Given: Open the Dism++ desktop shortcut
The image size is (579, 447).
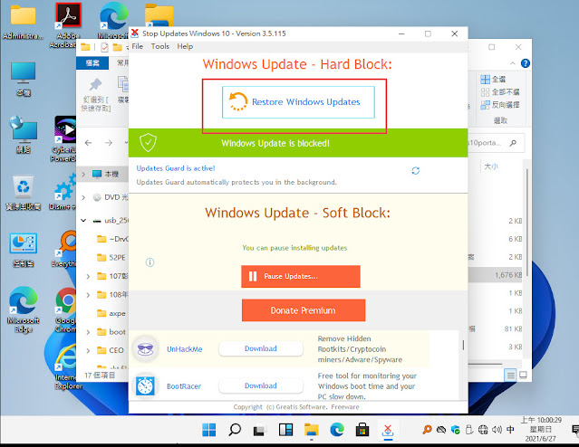Looking at the screenshot, I should [x=63, y=192].
